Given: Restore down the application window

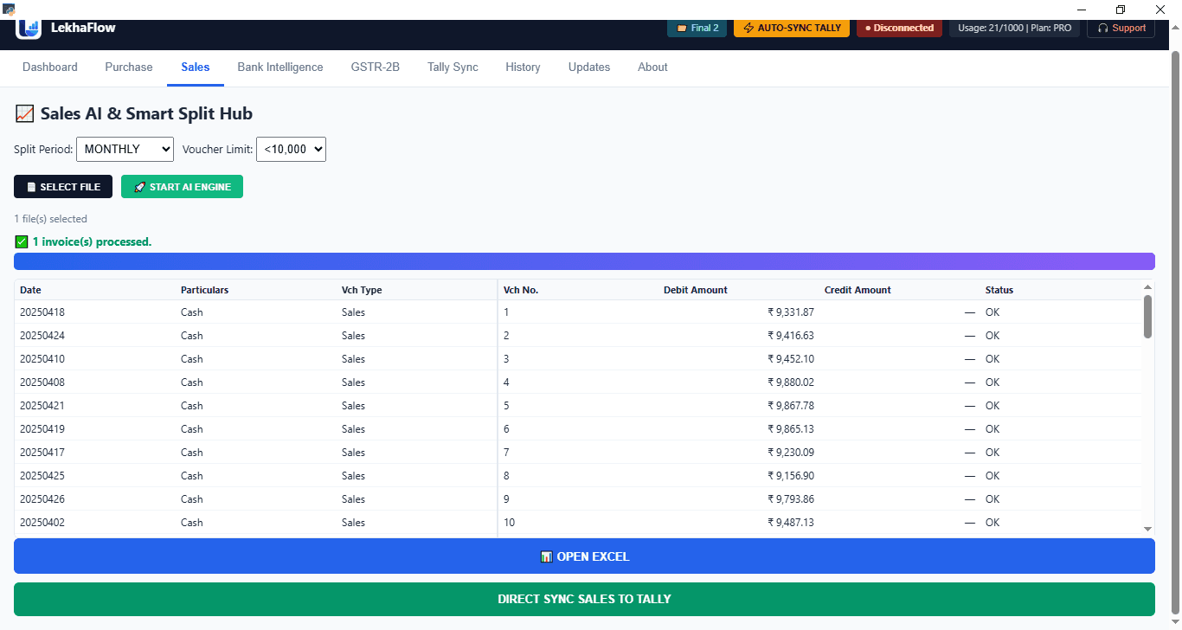Looking at the screenshot, I should (x=1121, y=10).
